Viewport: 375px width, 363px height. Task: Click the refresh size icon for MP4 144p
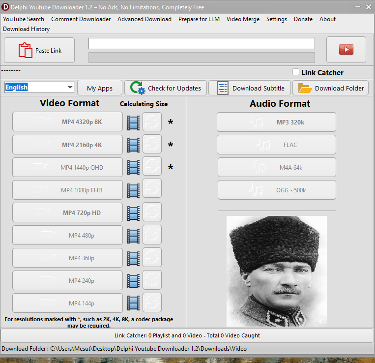(x=152, y=302)
